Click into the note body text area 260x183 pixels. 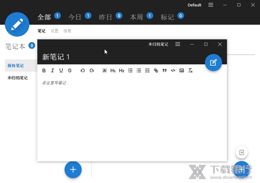click(x=132, y=119)
